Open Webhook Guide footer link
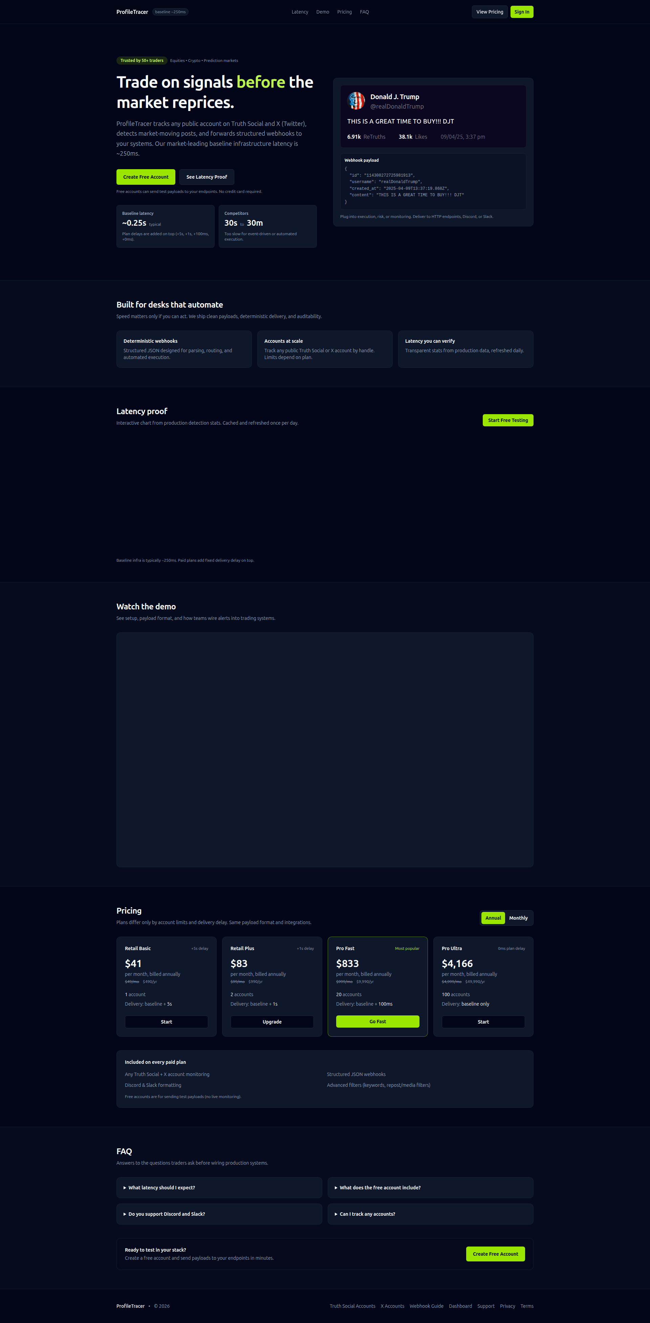650x1323 pixels. 427,1306
